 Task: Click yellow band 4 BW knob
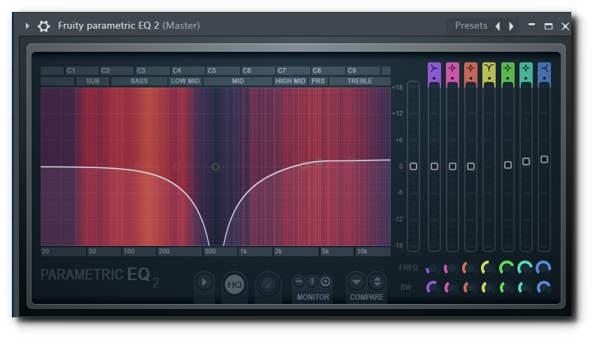tap(487, 288)
